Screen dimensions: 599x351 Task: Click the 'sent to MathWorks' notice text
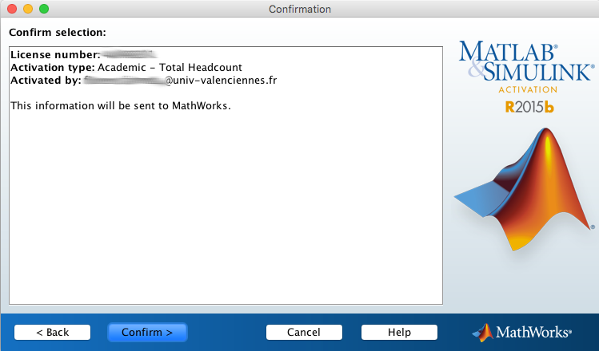point(120,105)
